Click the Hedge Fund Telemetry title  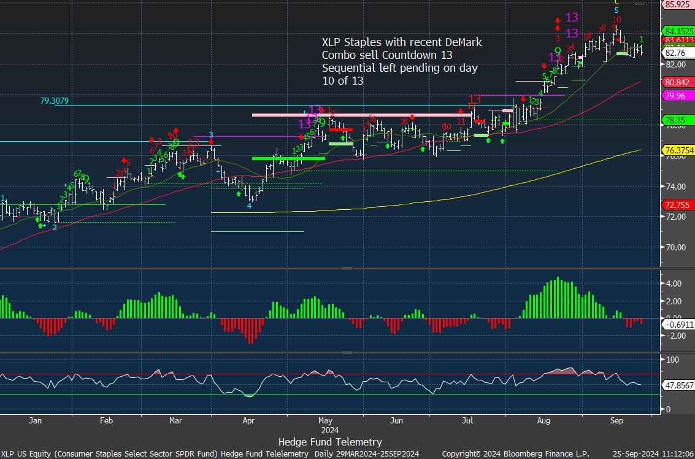coord(330,442)
